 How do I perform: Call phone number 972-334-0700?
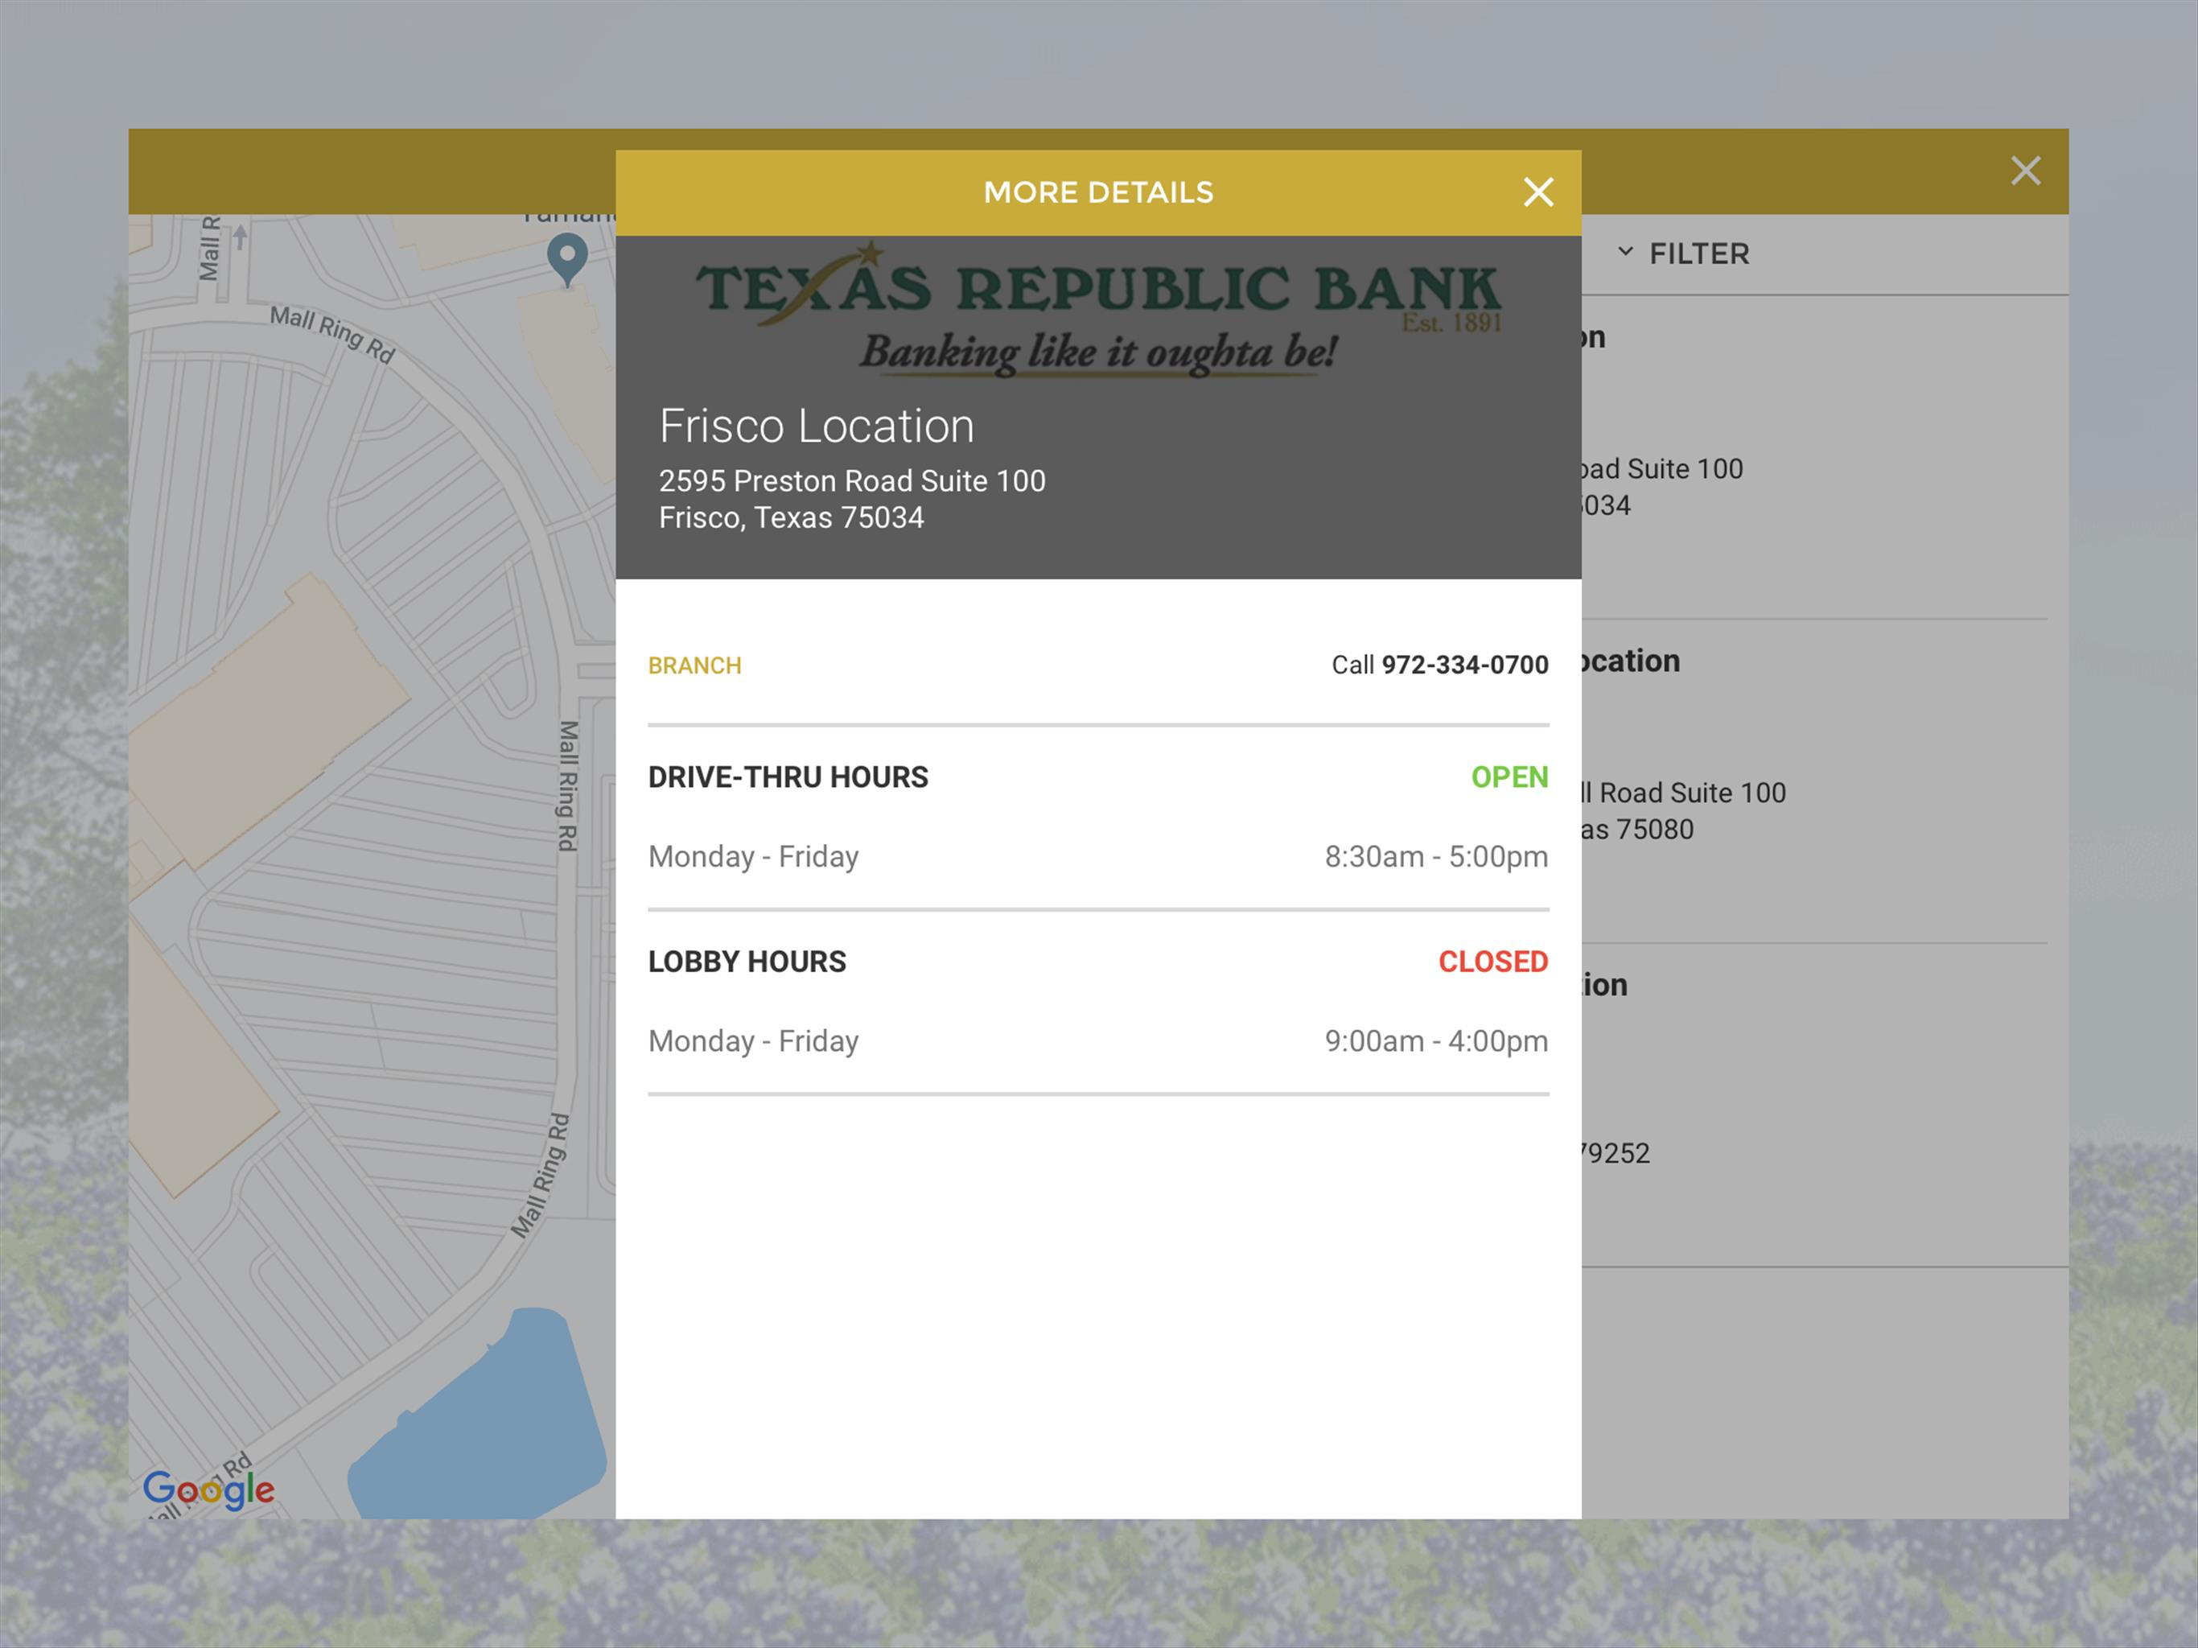(1463, 665)
